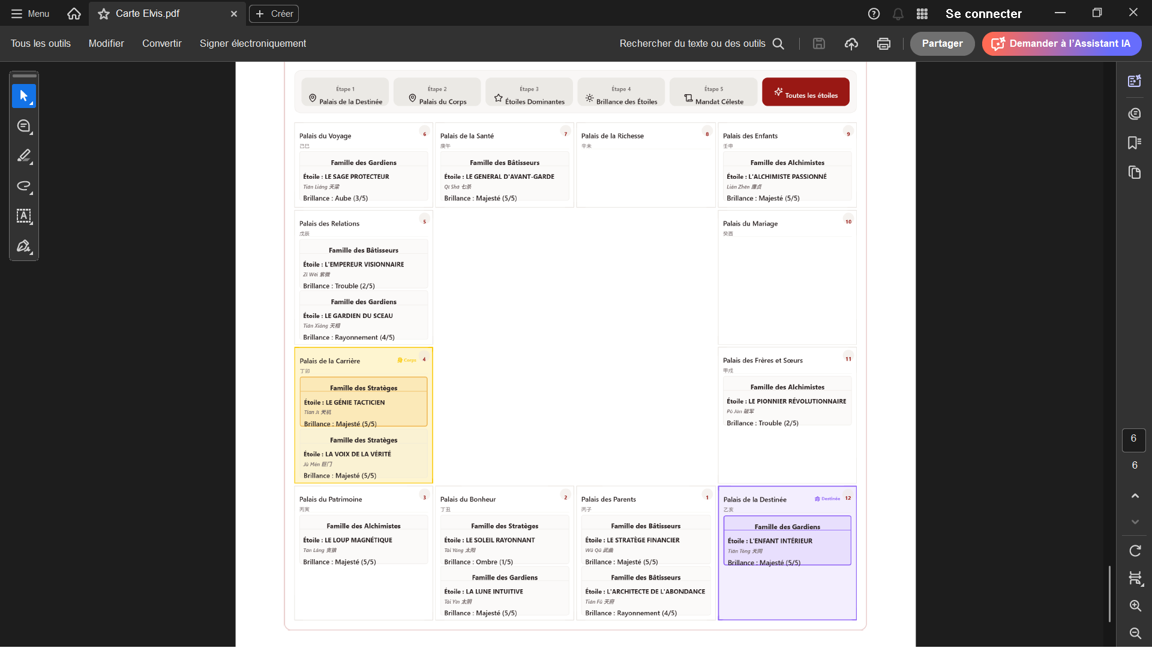The height and width of the screenshot is (648, 1152).
Task: Rotate the page view clockwise
Action: point(1135,551)
